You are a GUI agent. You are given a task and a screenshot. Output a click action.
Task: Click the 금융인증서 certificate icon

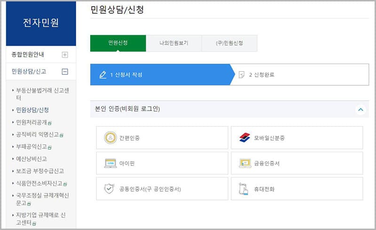(245, 163)
